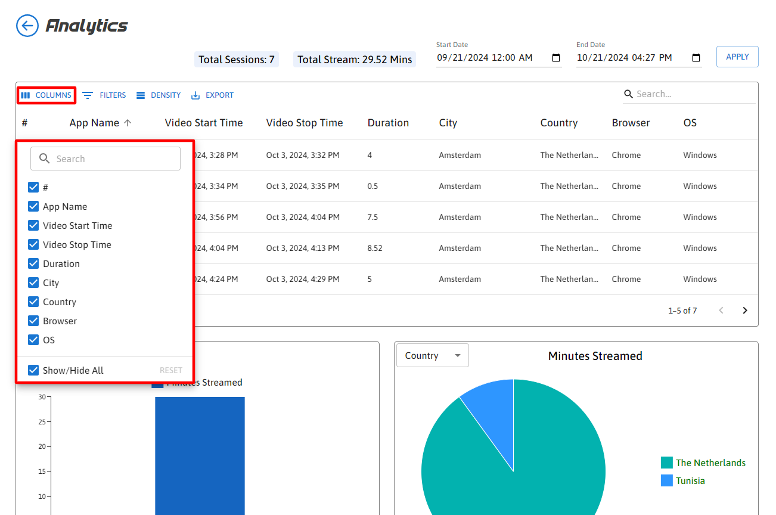
Task: Open the Columns panel icon
Action: (x=26, y=95)
